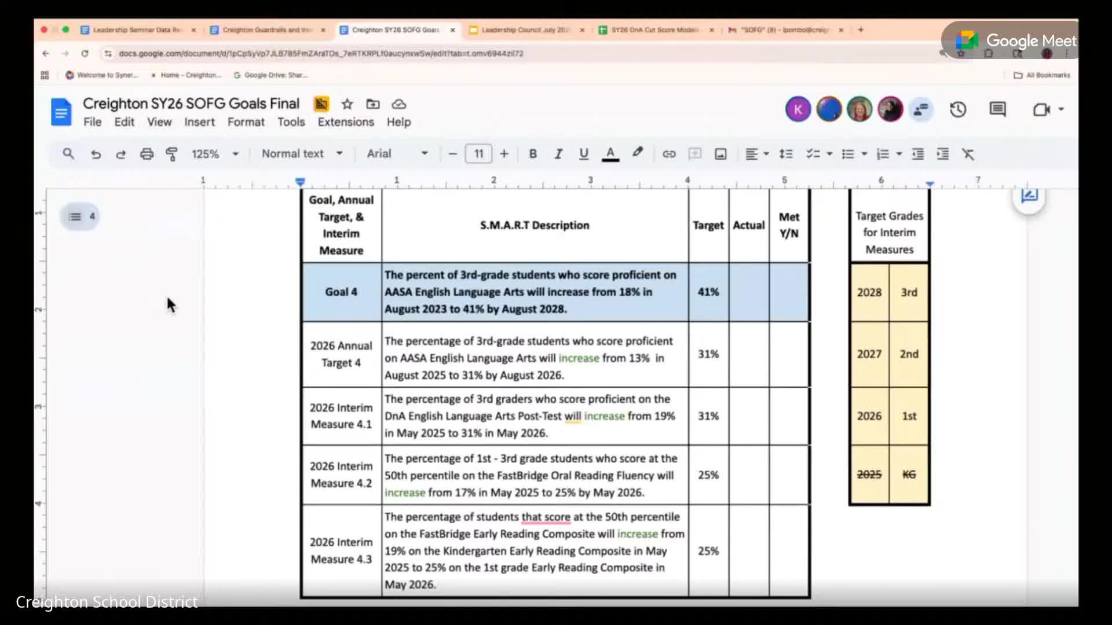Go back in browser history
Image resolution: width=1112 pixels, height=625 pixels.
click(46, 53)
